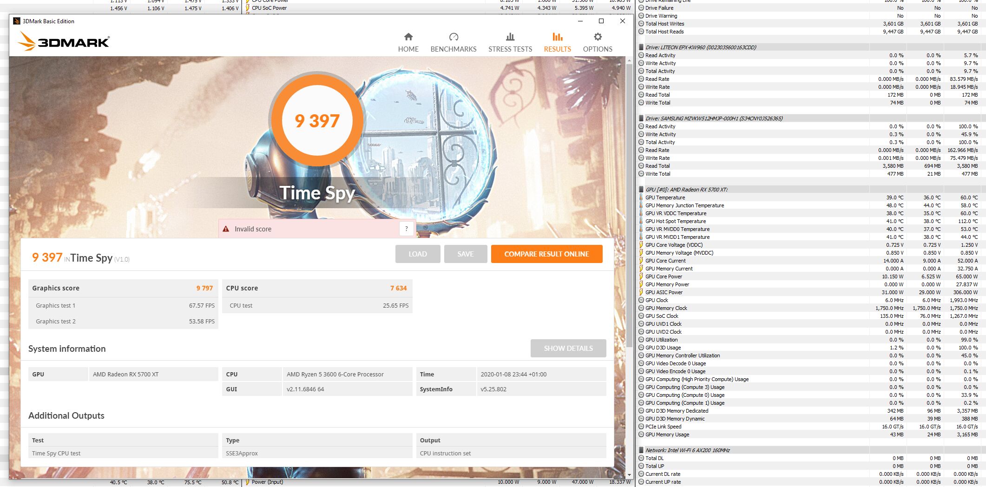Click the CPU SoC Power bolt icon

(x=247, y=8)
